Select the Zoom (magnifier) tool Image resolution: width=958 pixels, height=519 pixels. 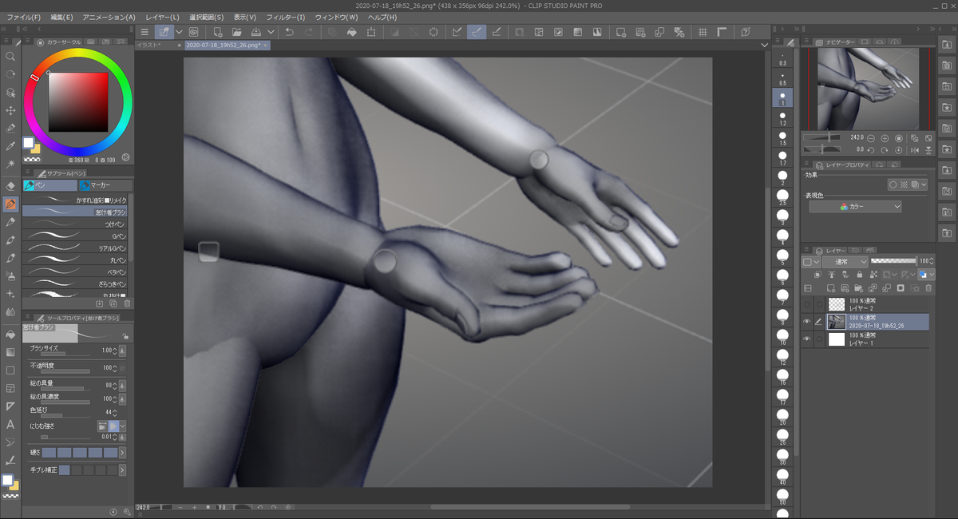pos(10,57)
